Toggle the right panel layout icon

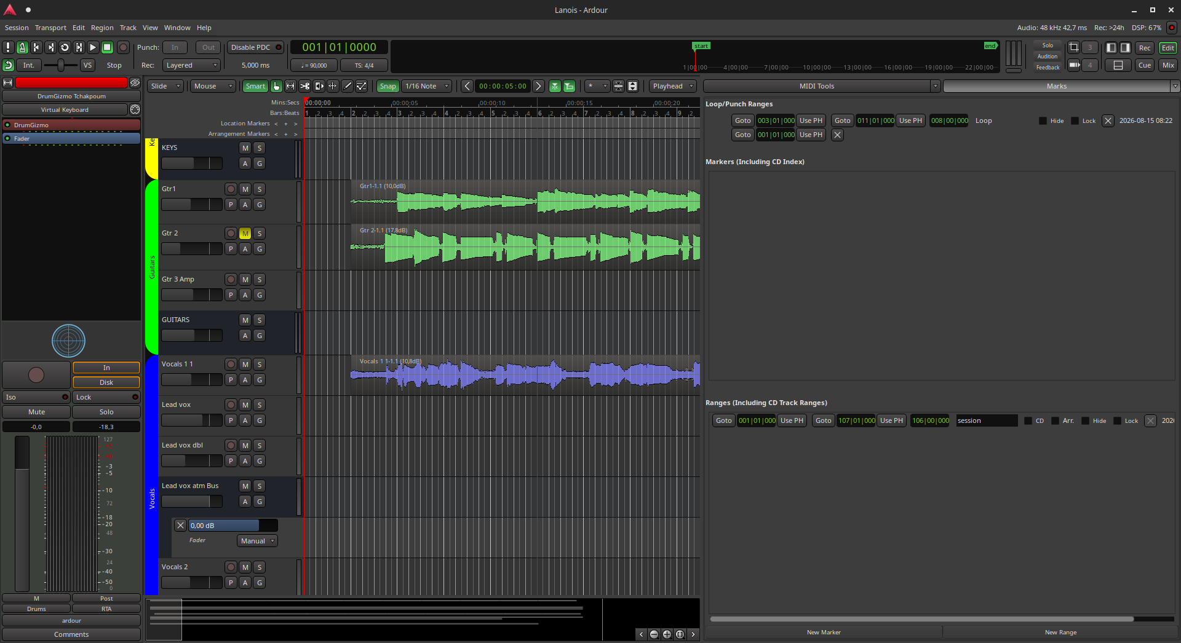pyautogui.click(x=1125, y=47)
